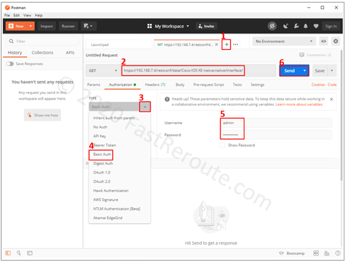The image size is (346, 262).
Task: Click the Comments icon
Action: tap(301, 55)
